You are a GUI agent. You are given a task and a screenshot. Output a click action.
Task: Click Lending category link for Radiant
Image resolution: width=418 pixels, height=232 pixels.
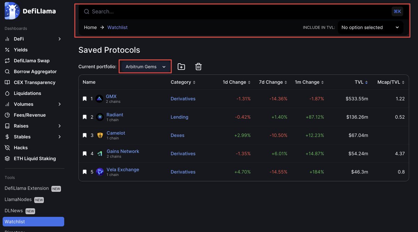click(179, 117)
